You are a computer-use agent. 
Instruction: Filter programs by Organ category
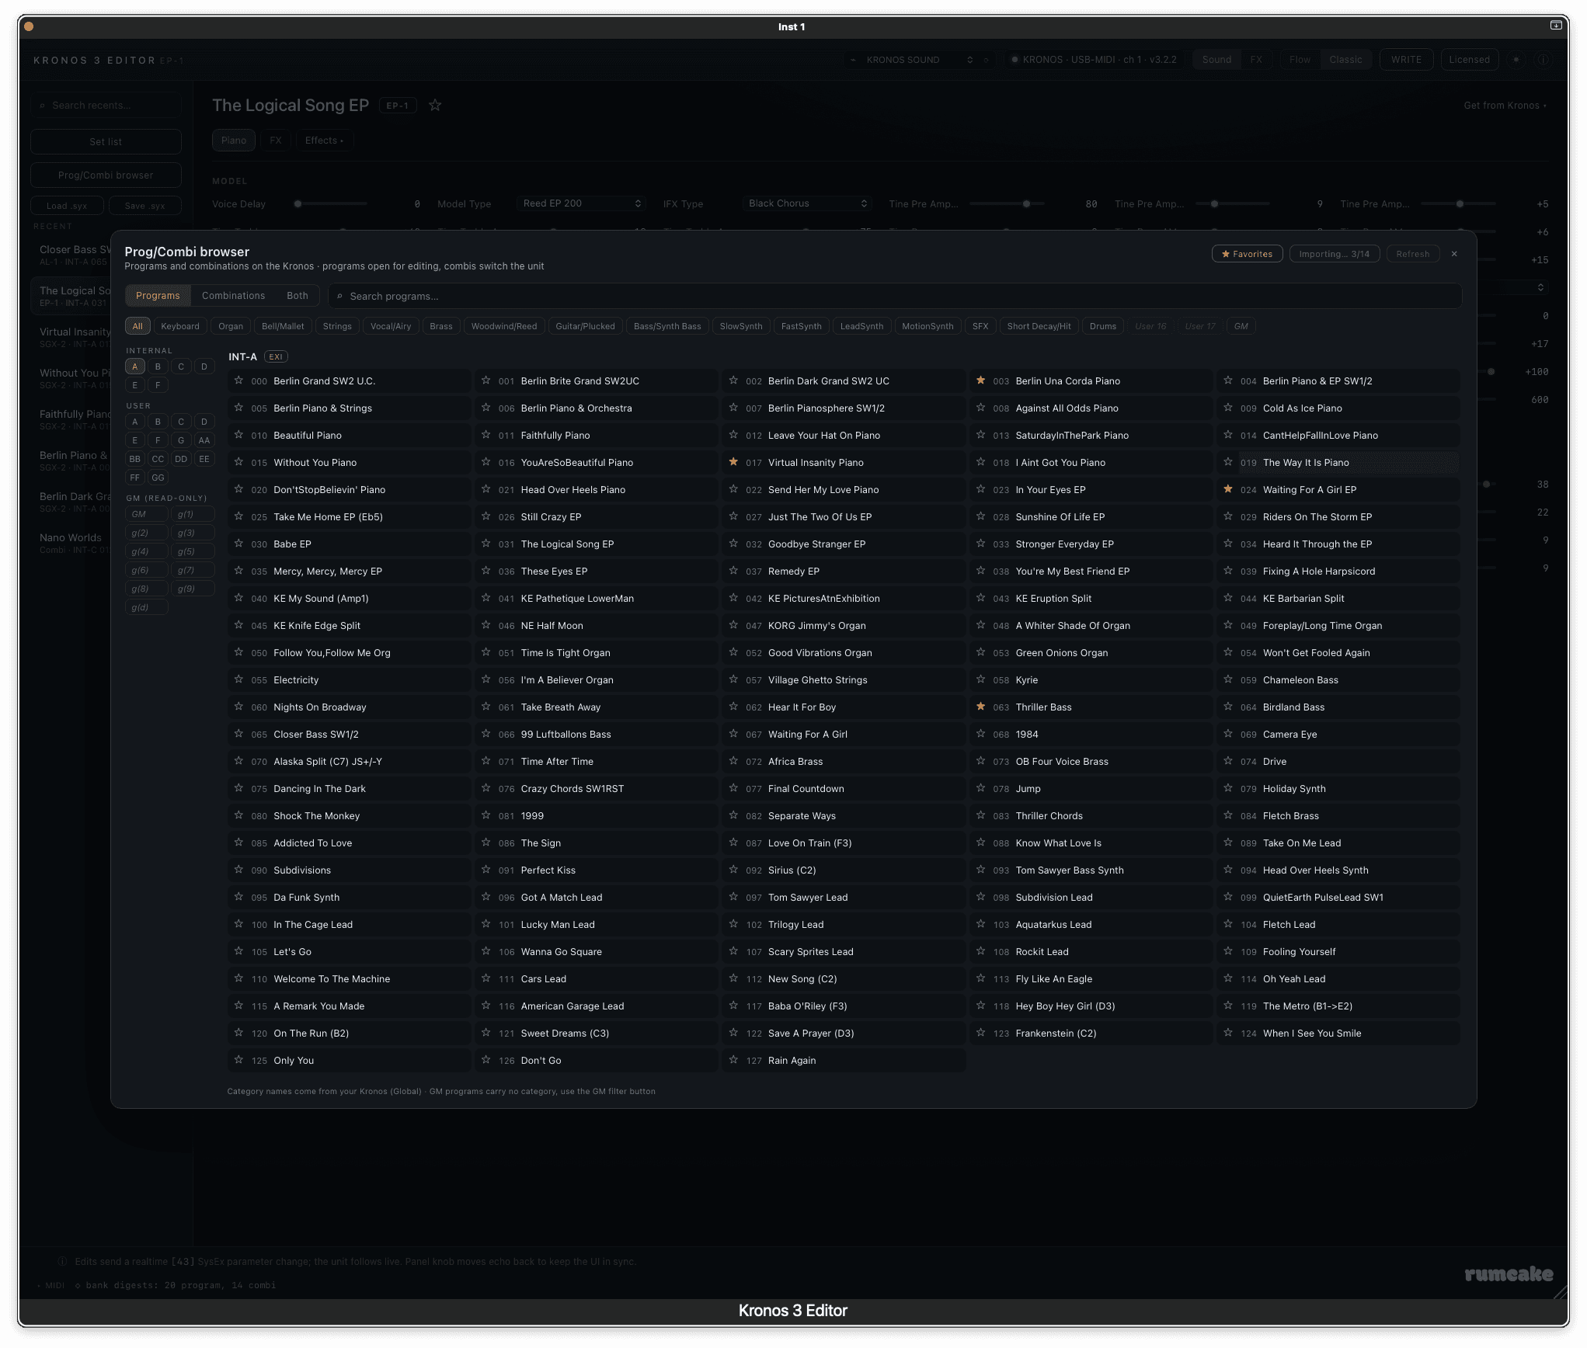231,326
